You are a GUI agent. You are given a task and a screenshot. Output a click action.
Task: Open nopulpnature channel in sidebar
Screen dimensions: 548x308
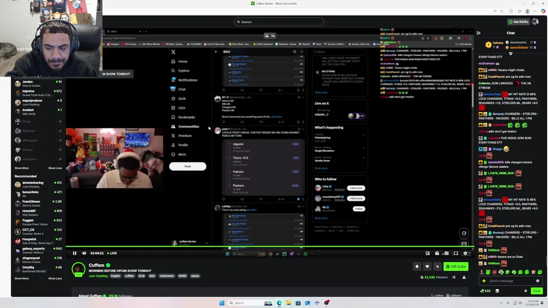coord(39,102)
